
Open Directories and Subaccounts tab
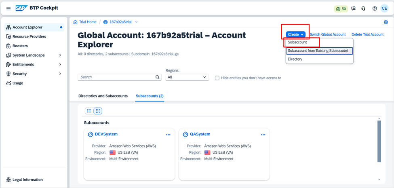tap(103, 96)
